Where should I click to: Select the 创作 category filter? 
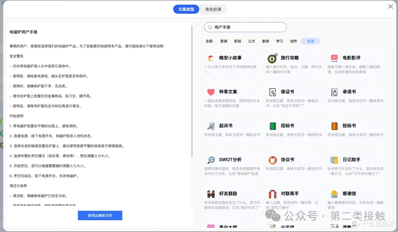tap(293, 41)
